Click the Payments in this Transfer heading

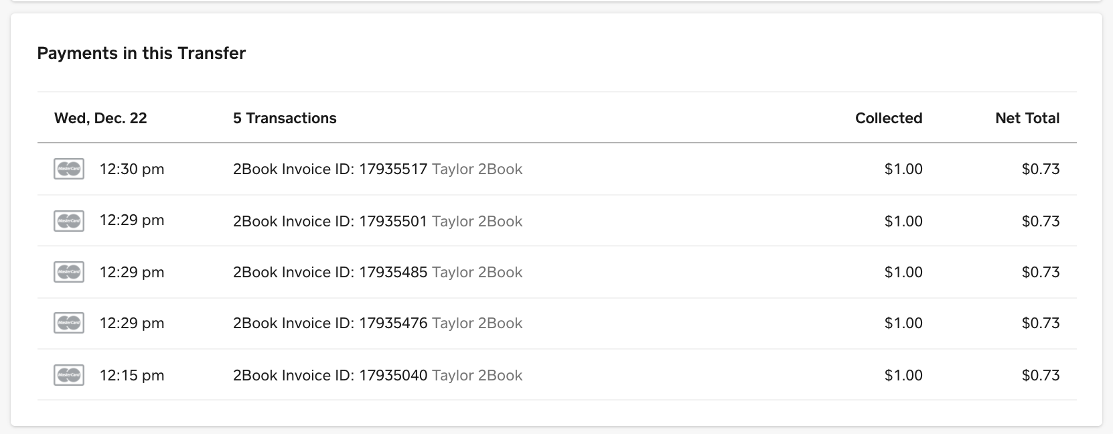click(x=141, y=53)
